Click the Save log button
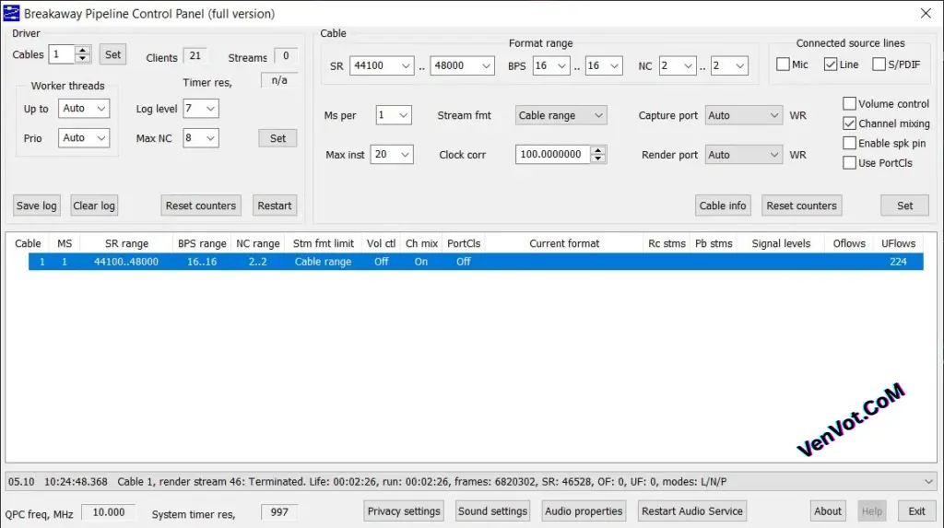 click(x=36, y=205)
